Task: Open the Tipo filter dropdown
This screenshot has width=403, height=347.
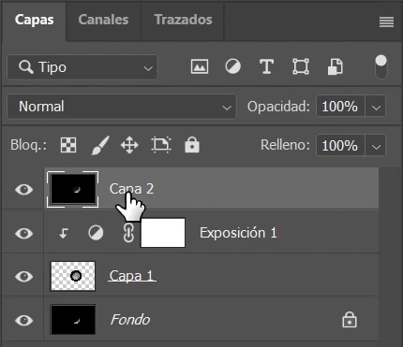Action: point(82,67)
